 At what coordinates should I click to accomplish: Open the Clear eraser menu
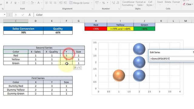(x=188, y=4)
